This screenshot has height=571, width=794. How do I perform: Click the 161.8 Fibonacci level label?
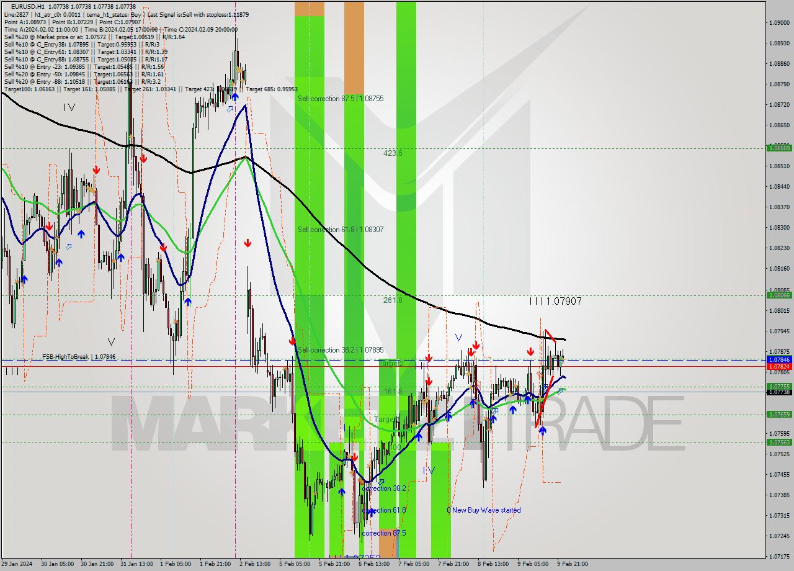(x=393, y=392)
